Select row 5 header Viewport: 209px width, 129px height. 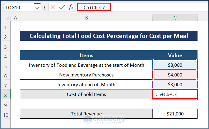click(x=5, y=65)
